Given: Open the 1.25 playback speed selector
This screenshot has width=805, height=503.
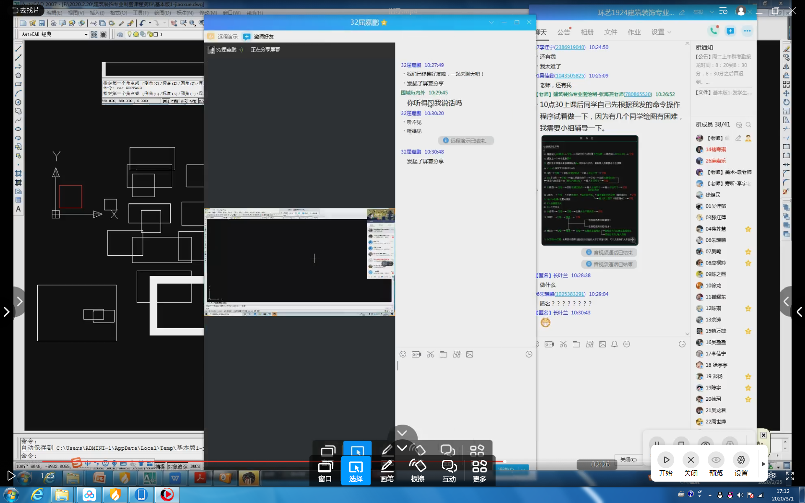Looking at the screenshot, I should click(47, 476).
